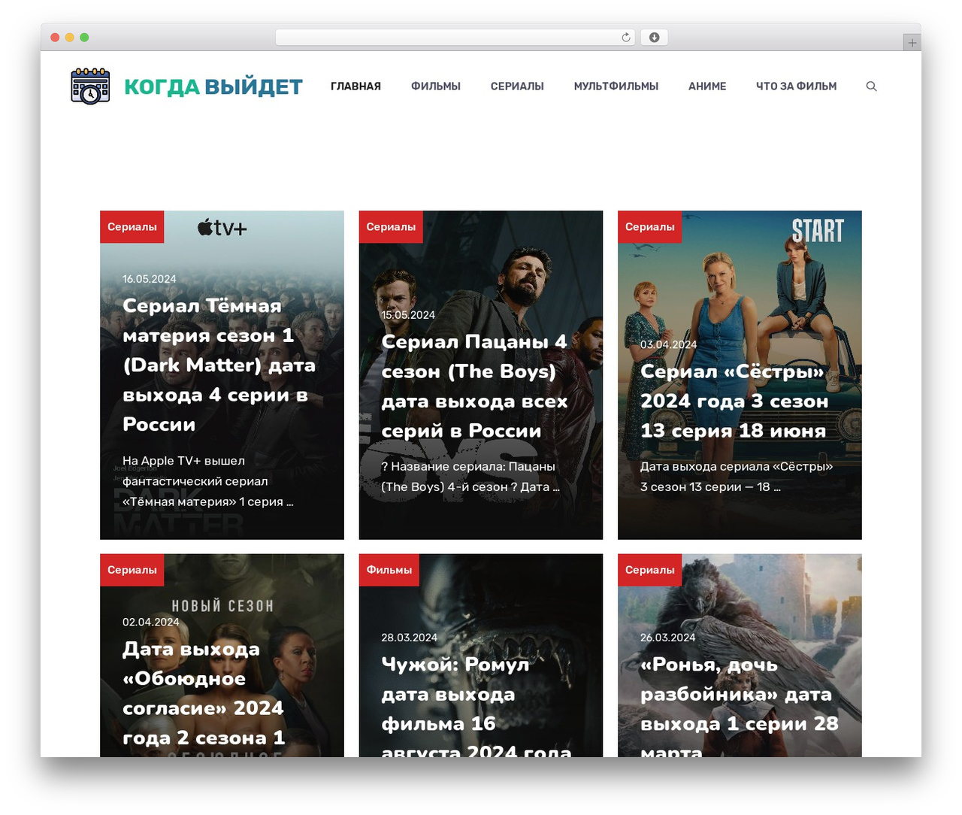Screen dimensions: 962x815
Task: Open the Сёстры 3 сезон article title
Action: (734, 401)
